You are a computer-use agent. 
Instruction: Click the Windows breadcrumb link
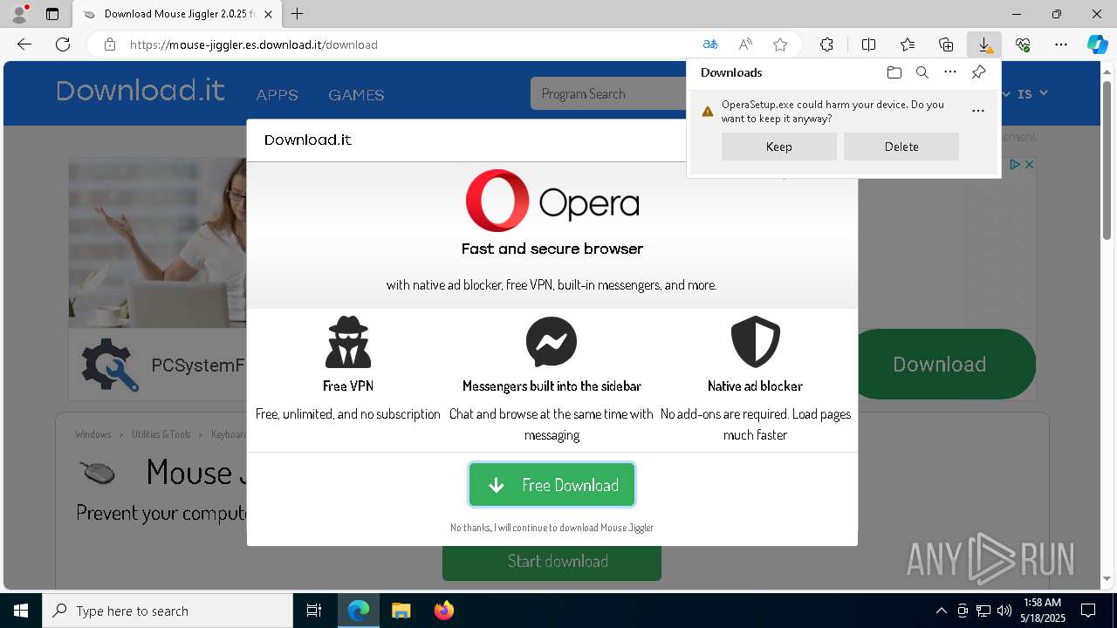[93, 434]
